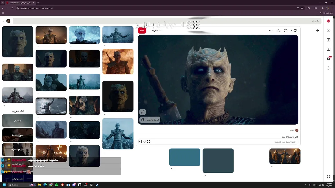Open the tab search dropdown in Chrome
This screenshot has width=335, height=188.
(x=2, y=3)
